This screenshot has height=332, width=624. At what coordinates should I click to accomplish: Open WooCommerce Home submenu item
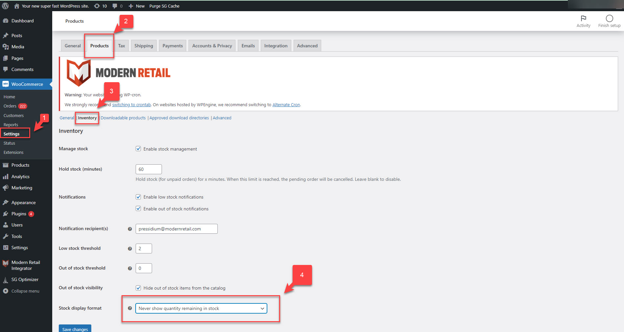9,97
